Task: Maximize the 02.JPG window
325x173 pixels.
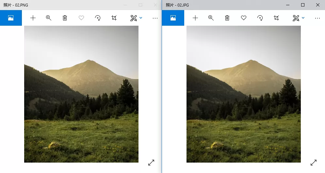Action: pos(303,5)
